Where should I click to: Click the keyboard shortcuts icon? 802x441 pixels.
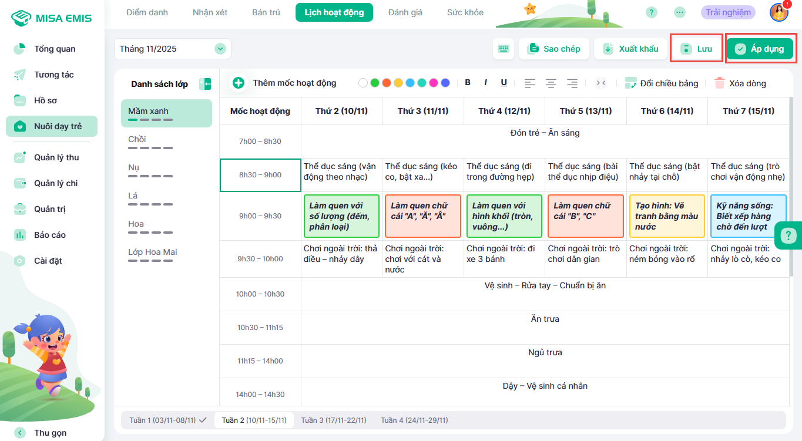point(503,49)
